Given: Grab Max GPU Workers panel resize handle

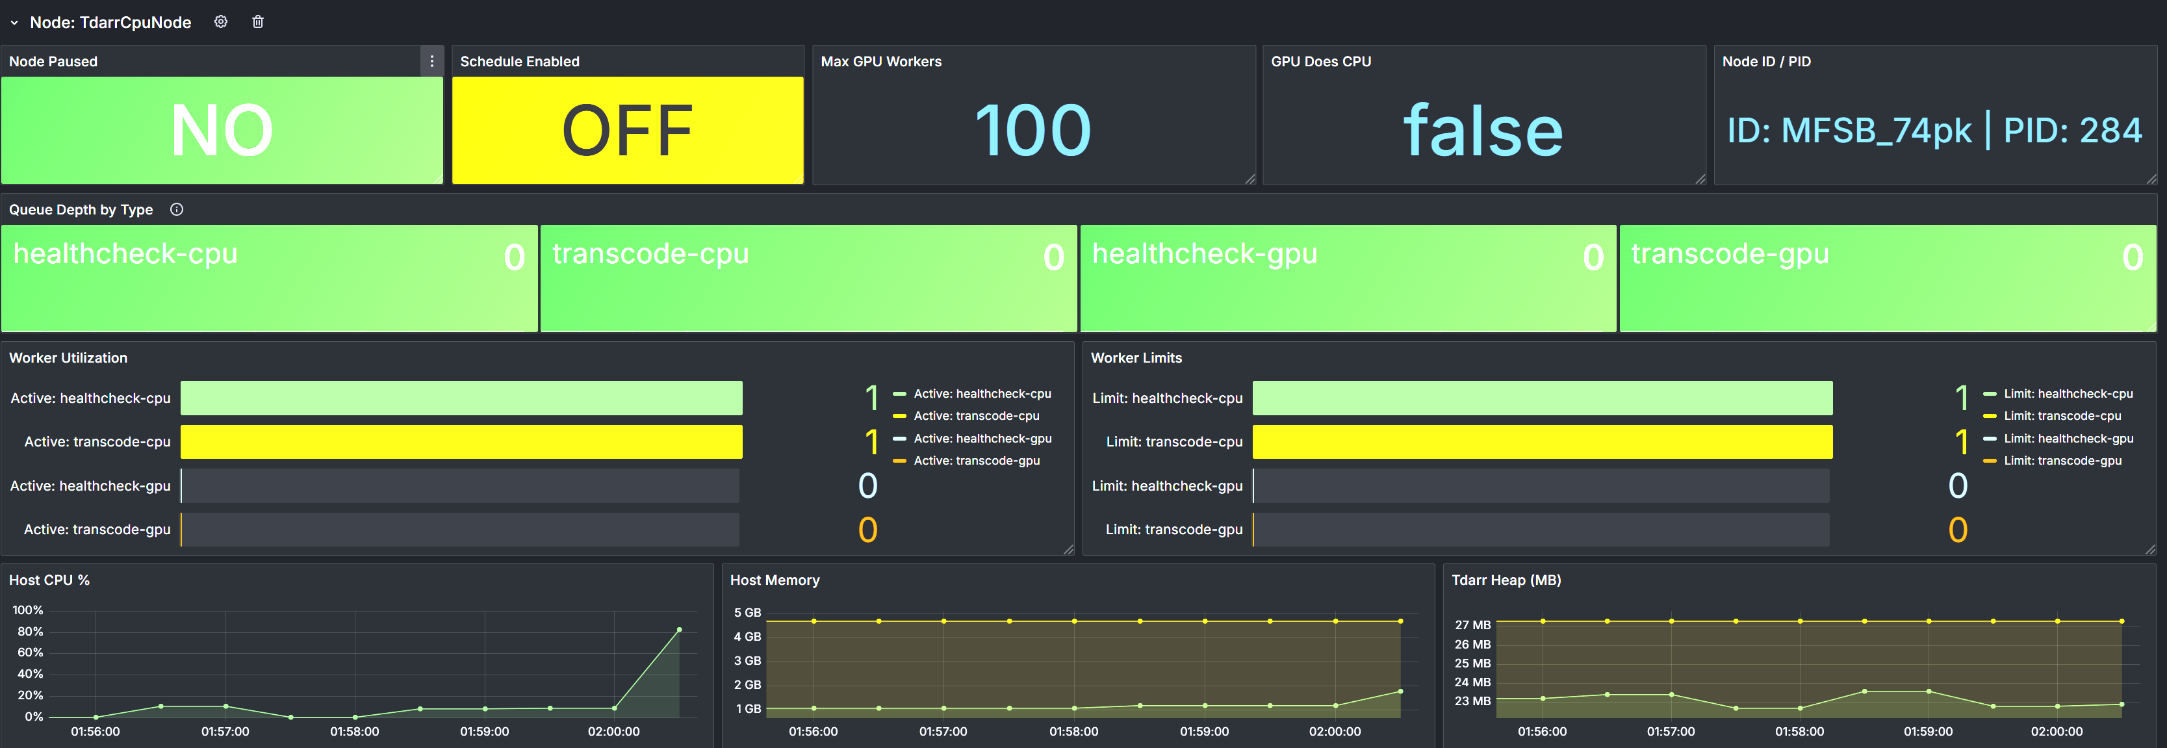Looking at the screenshot, I should tap(1250, 179).
